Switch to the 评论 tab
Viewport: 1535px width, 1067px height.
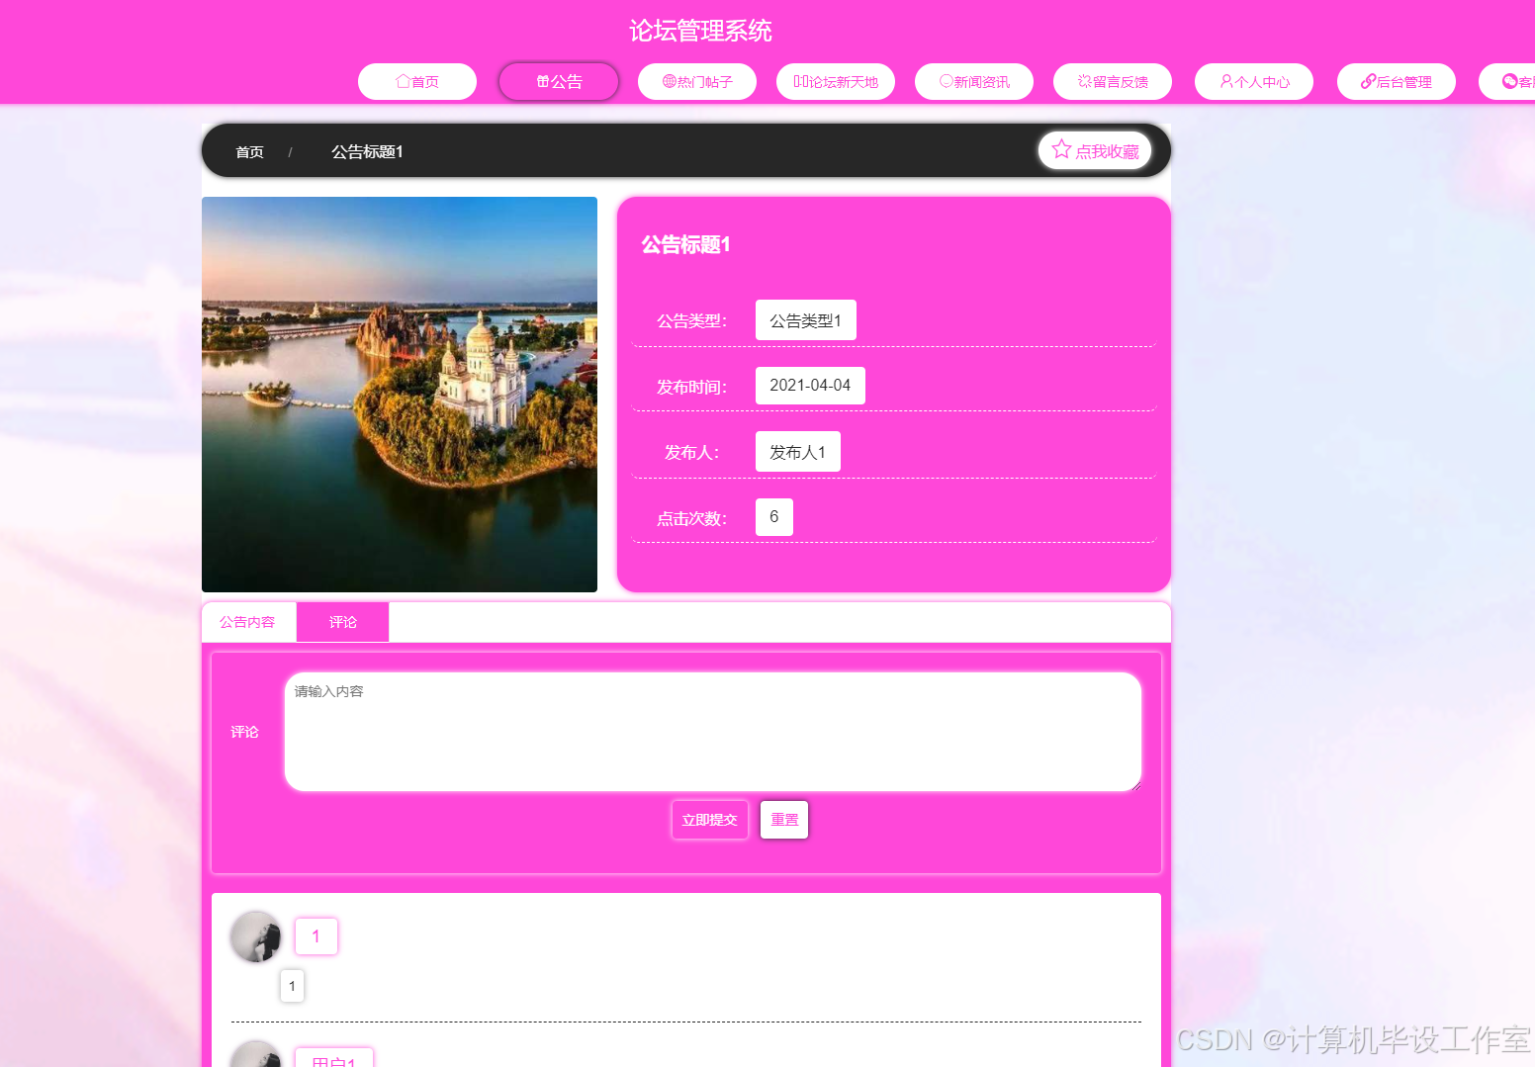tap(343, 622)
